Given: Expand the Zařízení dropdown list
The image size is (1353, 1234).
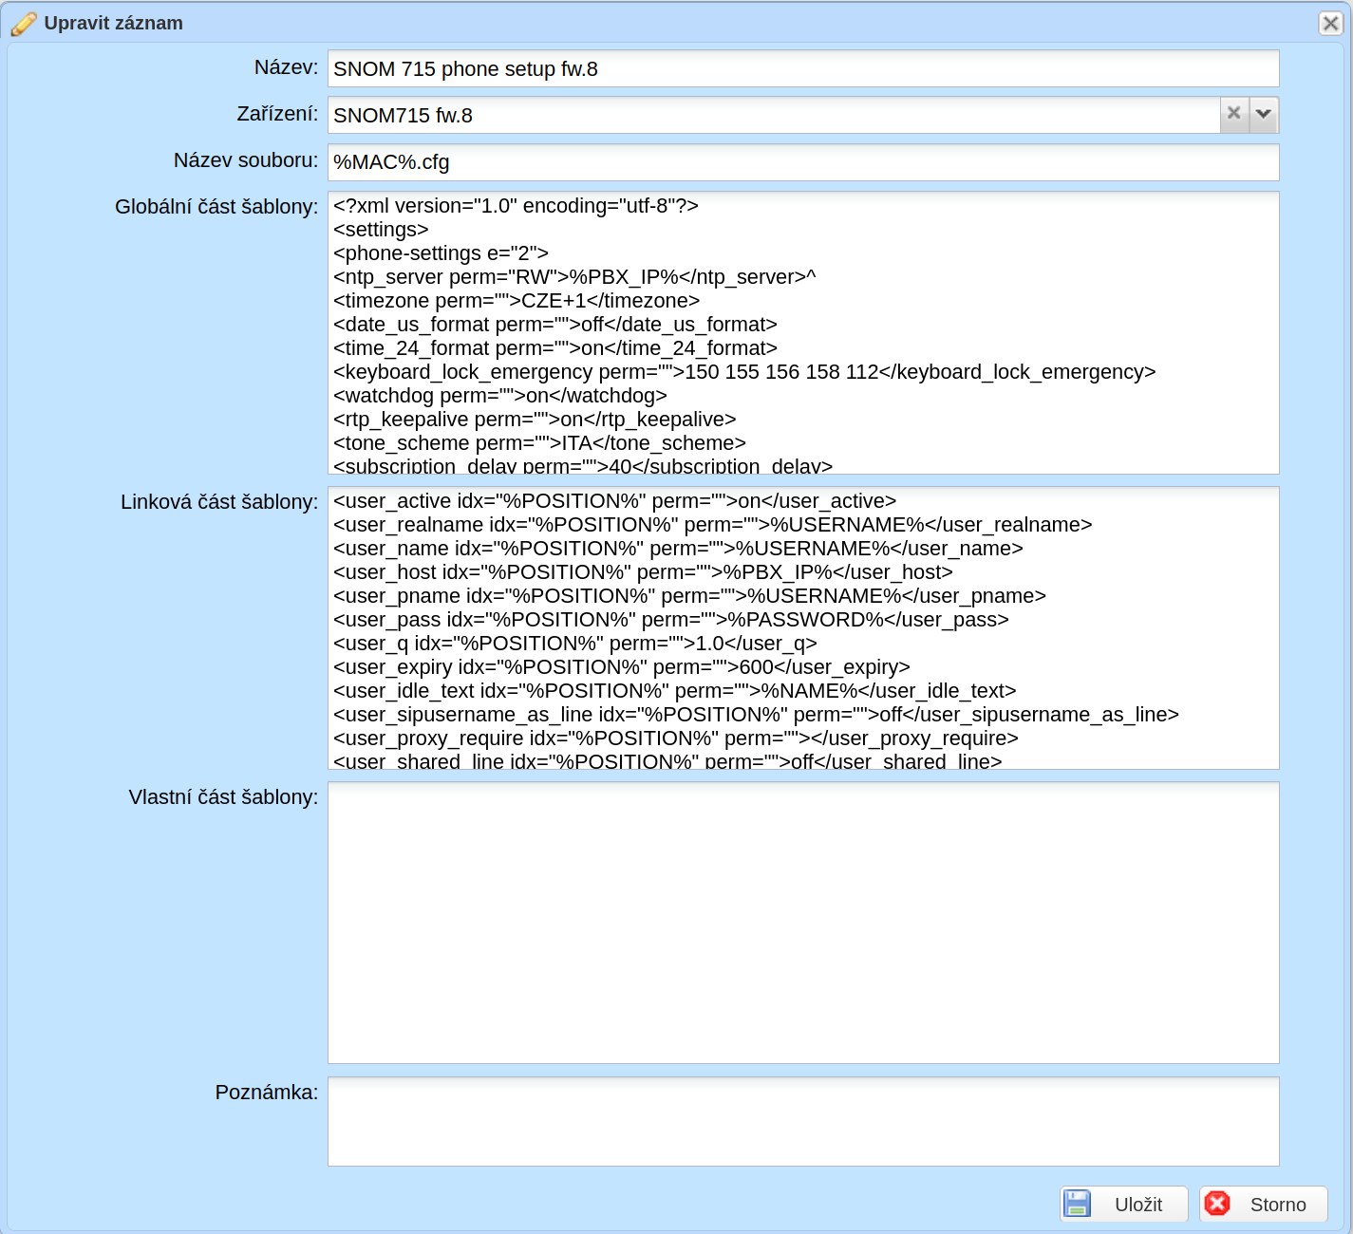Looking at the screenshot, I should point(1264,114).
